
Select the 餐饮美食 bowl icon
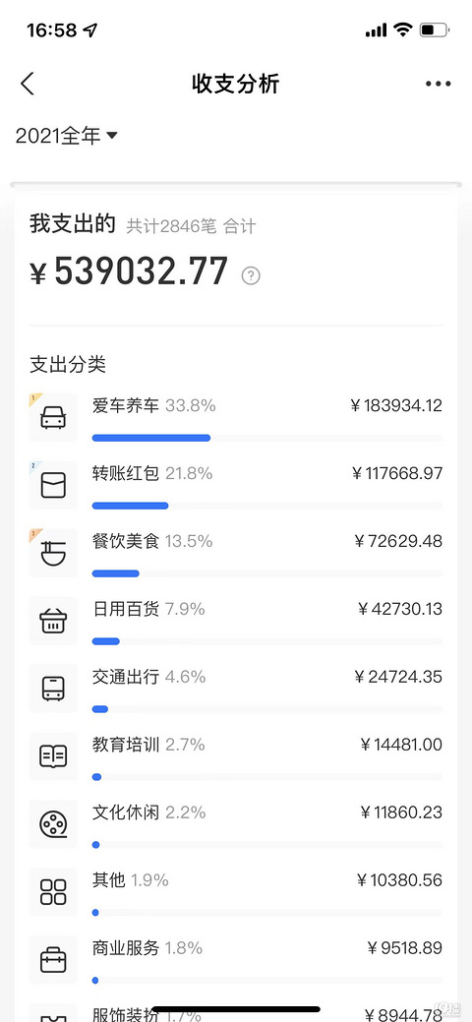pos(53,553)
